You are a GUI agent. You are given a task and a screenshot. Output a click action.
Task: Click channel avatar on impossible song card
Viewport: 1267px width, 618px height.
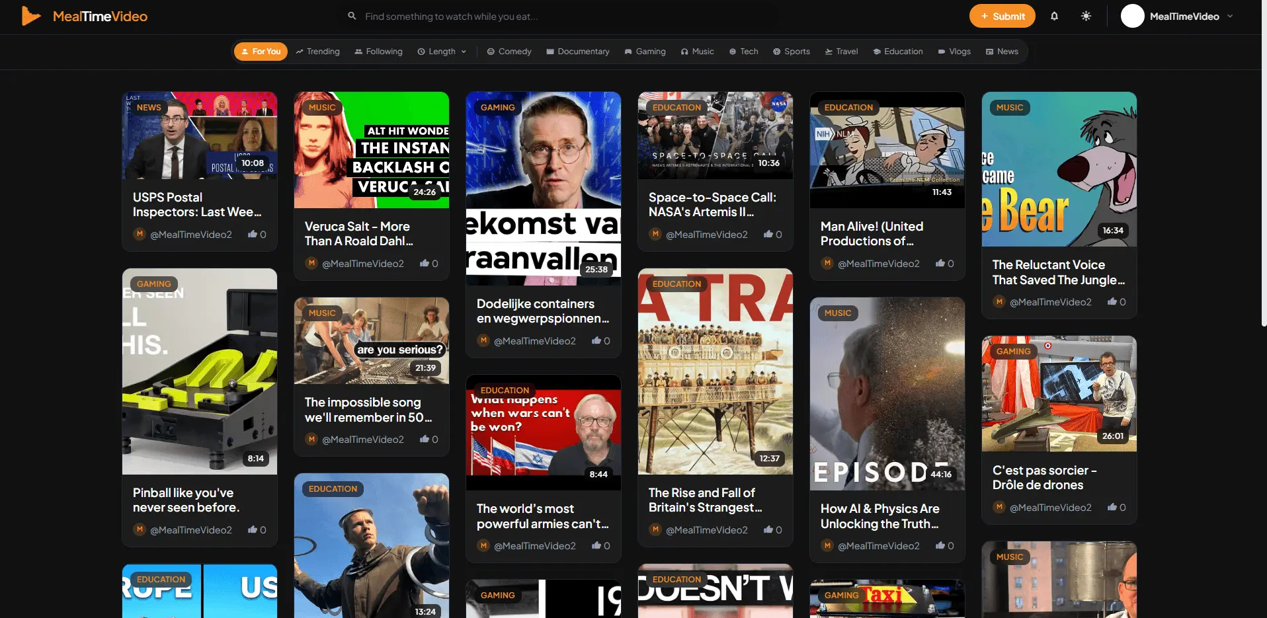(311, 439)
